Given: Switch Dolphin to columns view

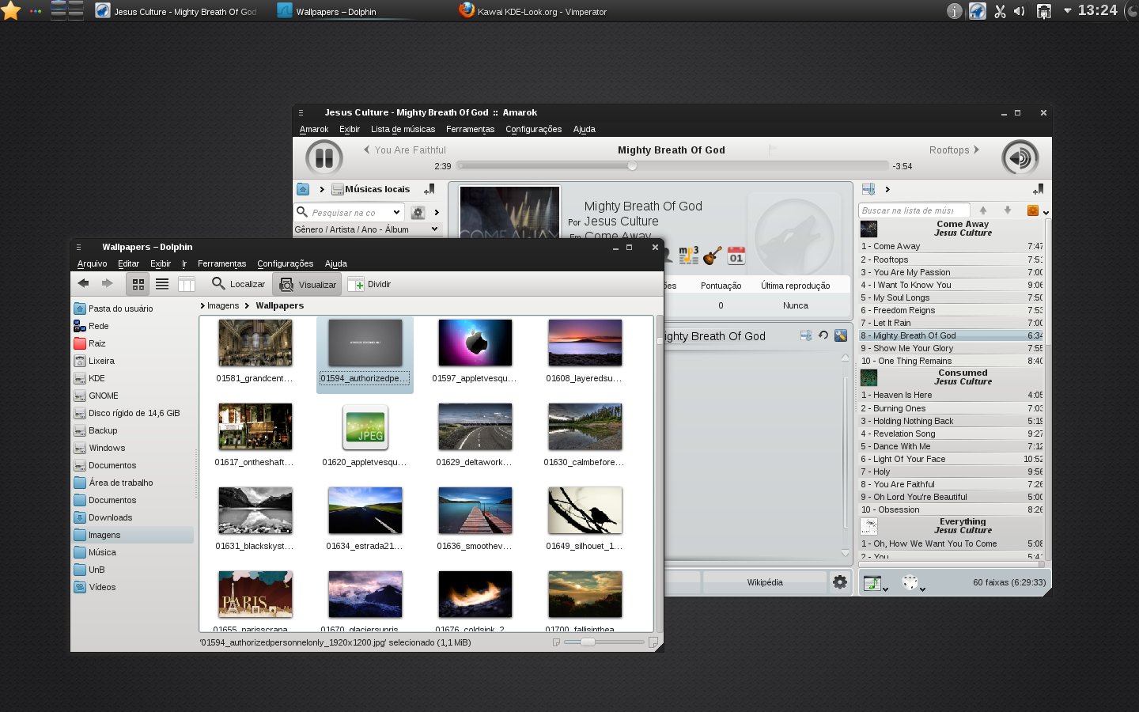Looking at the screenshot, I should pos(187,284).
